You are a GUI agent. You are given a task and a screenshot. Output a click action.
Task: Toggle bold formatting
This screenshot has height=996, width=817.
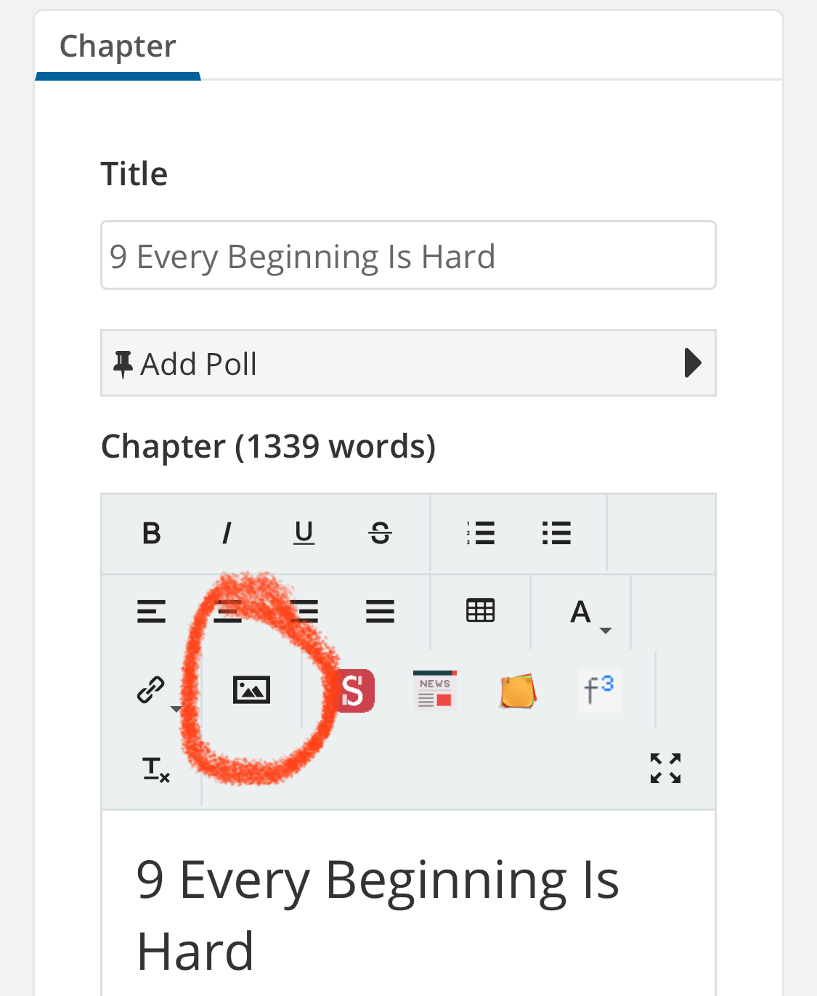tap(151, 533)
